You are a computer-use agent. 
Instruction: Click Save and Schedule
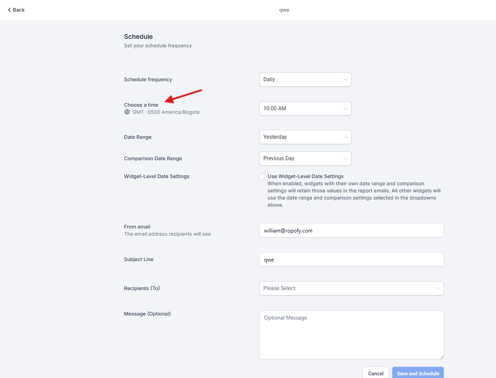point(418,373)
